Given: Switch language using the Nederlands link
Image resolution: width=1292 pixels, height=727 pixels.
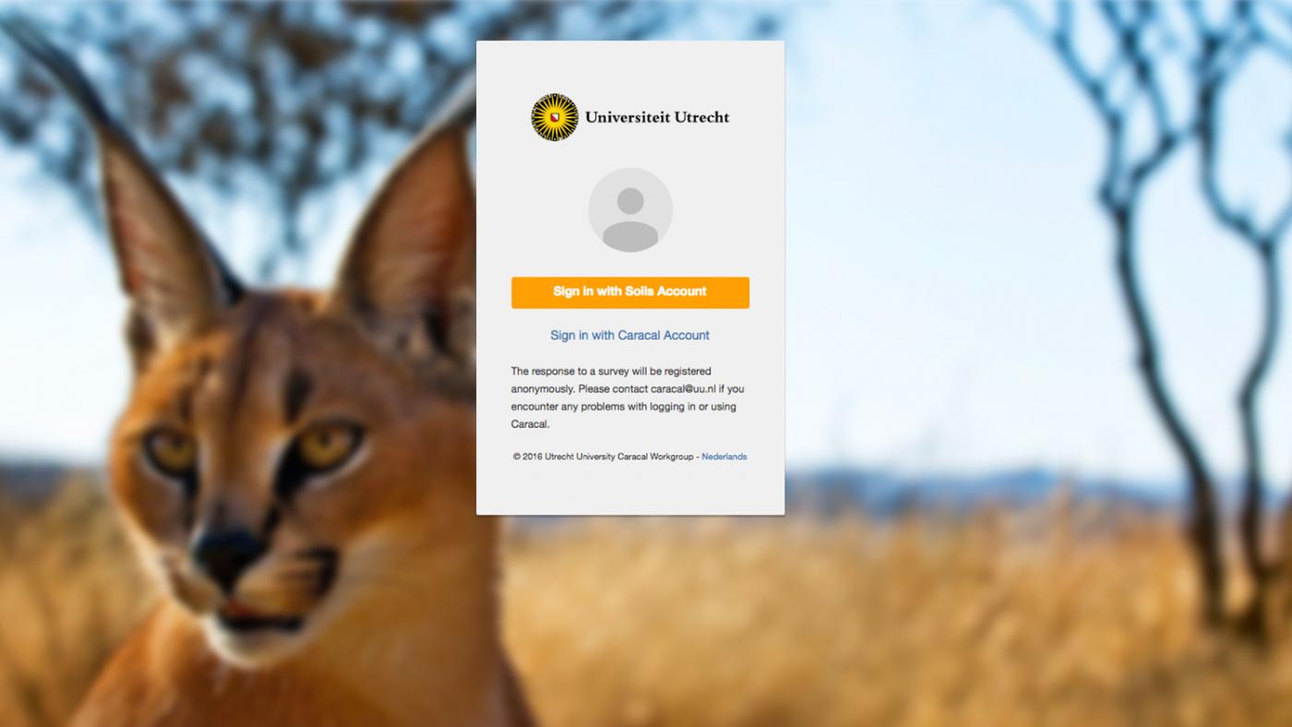Looking at the screenshot, I should click(x=724, y=457).
